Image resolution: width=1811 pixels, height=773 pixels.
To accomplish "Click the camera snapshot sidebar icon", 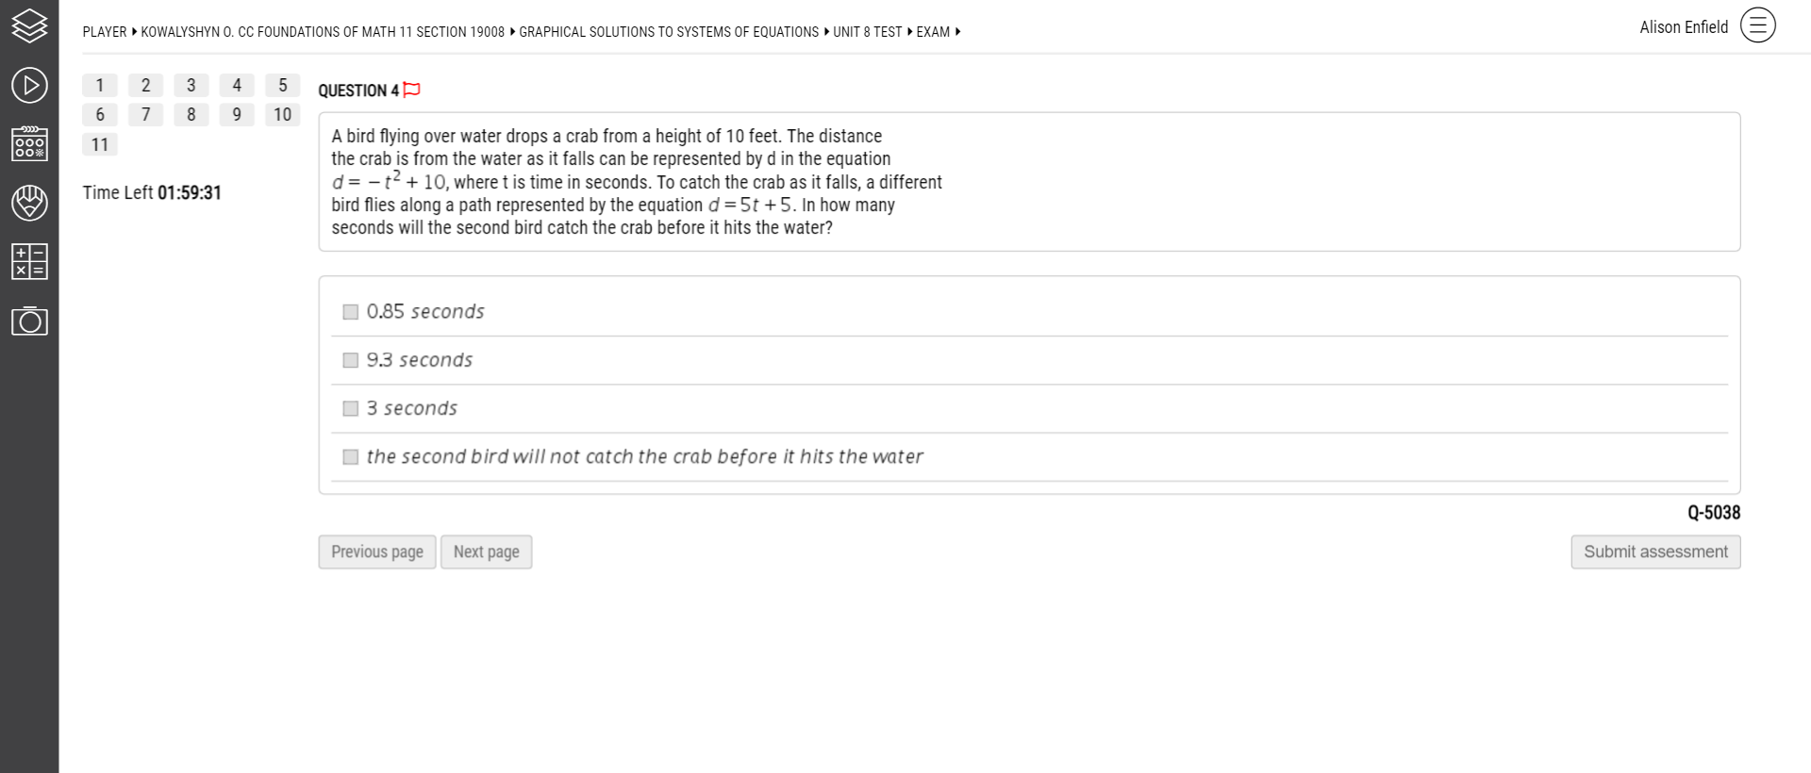I will click(x=29, y=321).
